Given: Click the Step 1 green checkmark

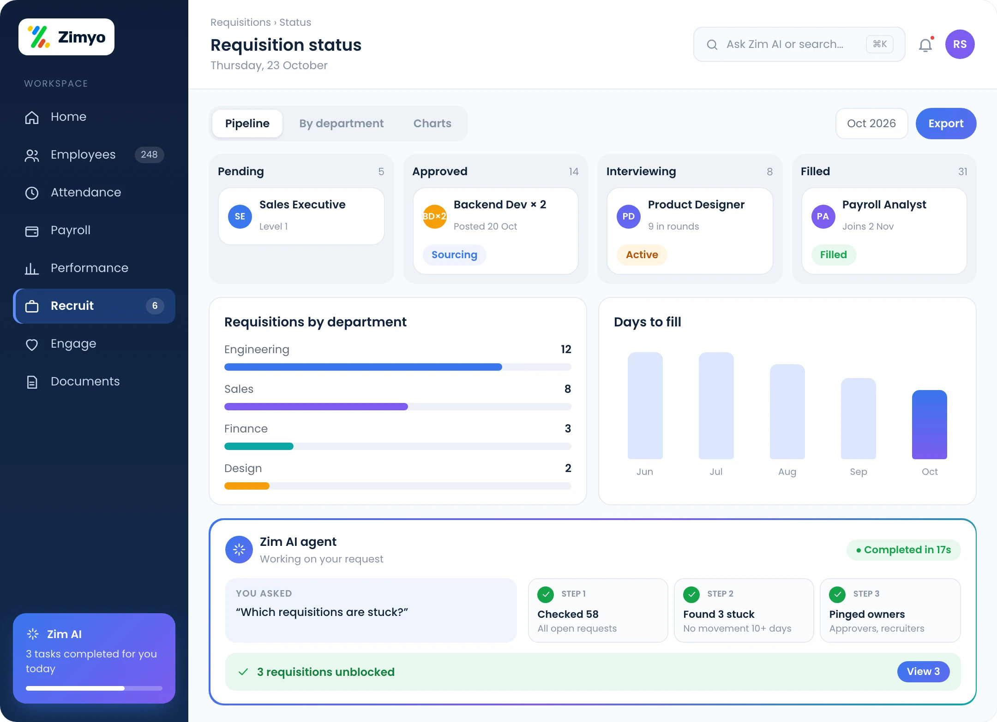Looking at the screenshot, I should click(x=546, y=594).
